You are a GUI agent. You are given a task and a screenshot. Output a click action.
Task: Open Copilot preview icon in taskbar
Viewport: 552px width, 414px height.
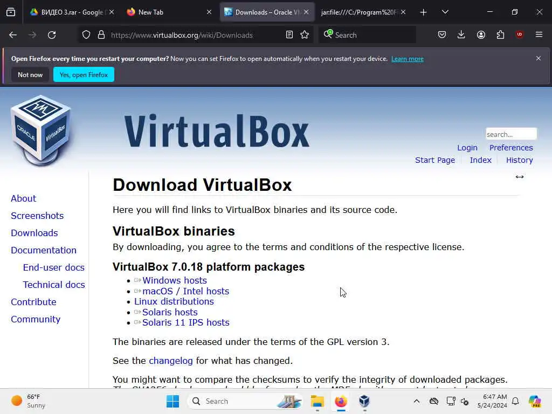(535, 401)
